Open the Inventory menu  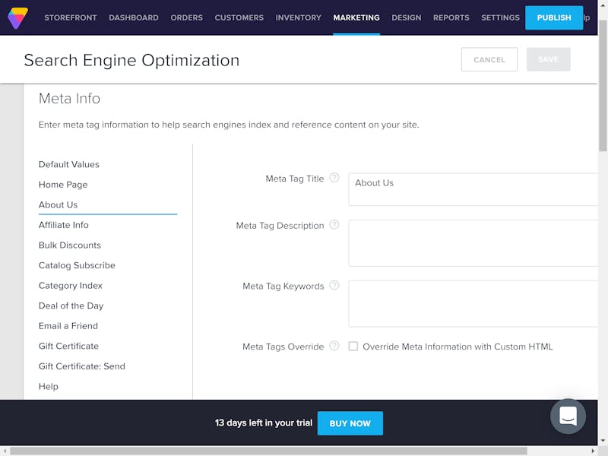(298, 17)
